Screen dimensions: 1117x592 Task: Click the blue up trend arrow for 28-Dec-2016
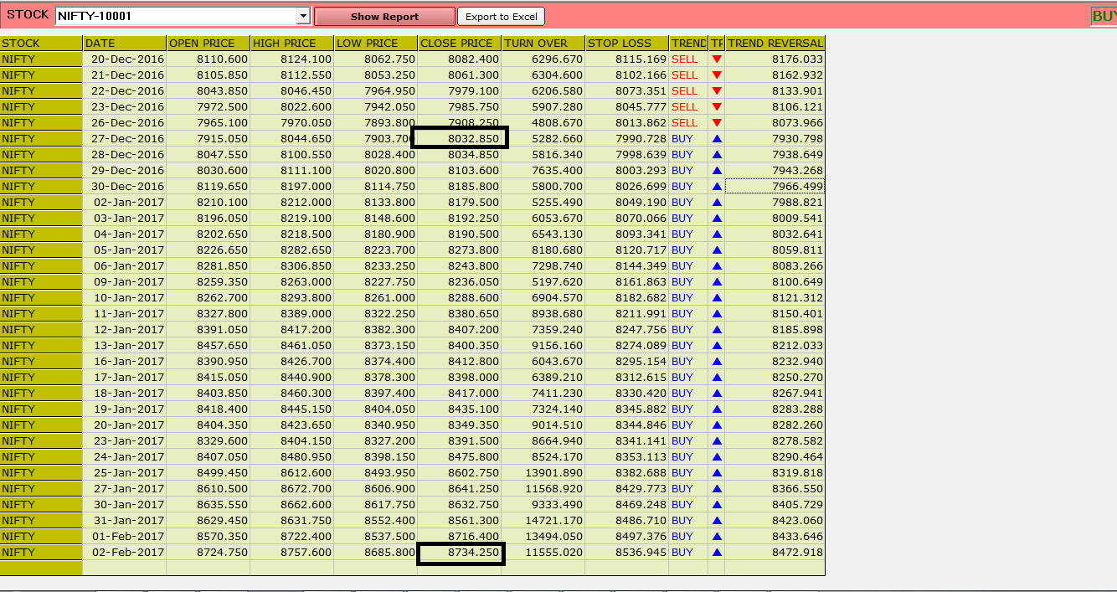click(x=717, y=155)
